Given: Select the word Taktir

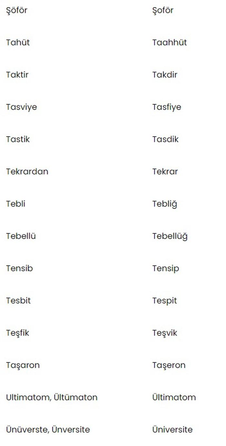Looking at the screenshot, I should pos(17,75).
